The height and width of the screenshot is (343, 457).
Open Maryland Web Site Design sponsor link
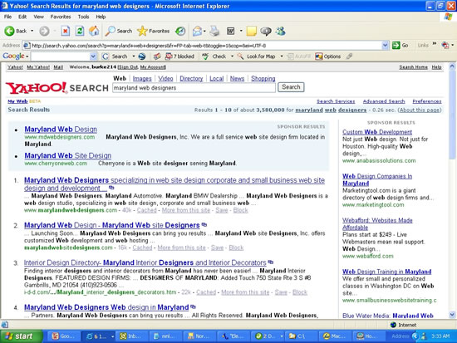(68, 155)
